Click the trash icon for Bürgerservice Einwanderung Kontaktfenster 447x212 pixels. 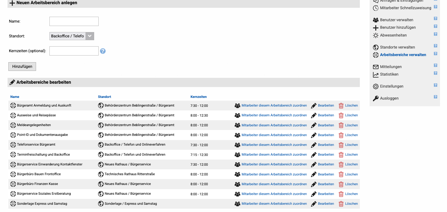[341, 165]
